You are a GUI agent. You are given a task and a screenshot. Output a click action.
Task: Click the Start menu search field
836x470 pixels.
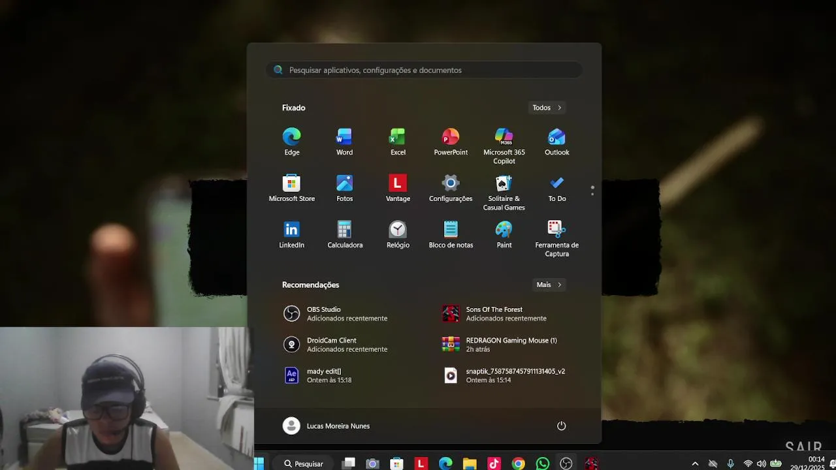coord(424,70)
